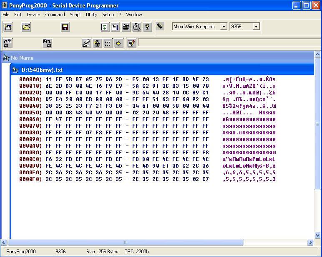Click byte 07 in row 000080
This screenshot has height=257, width=322.
coord(89,133)
